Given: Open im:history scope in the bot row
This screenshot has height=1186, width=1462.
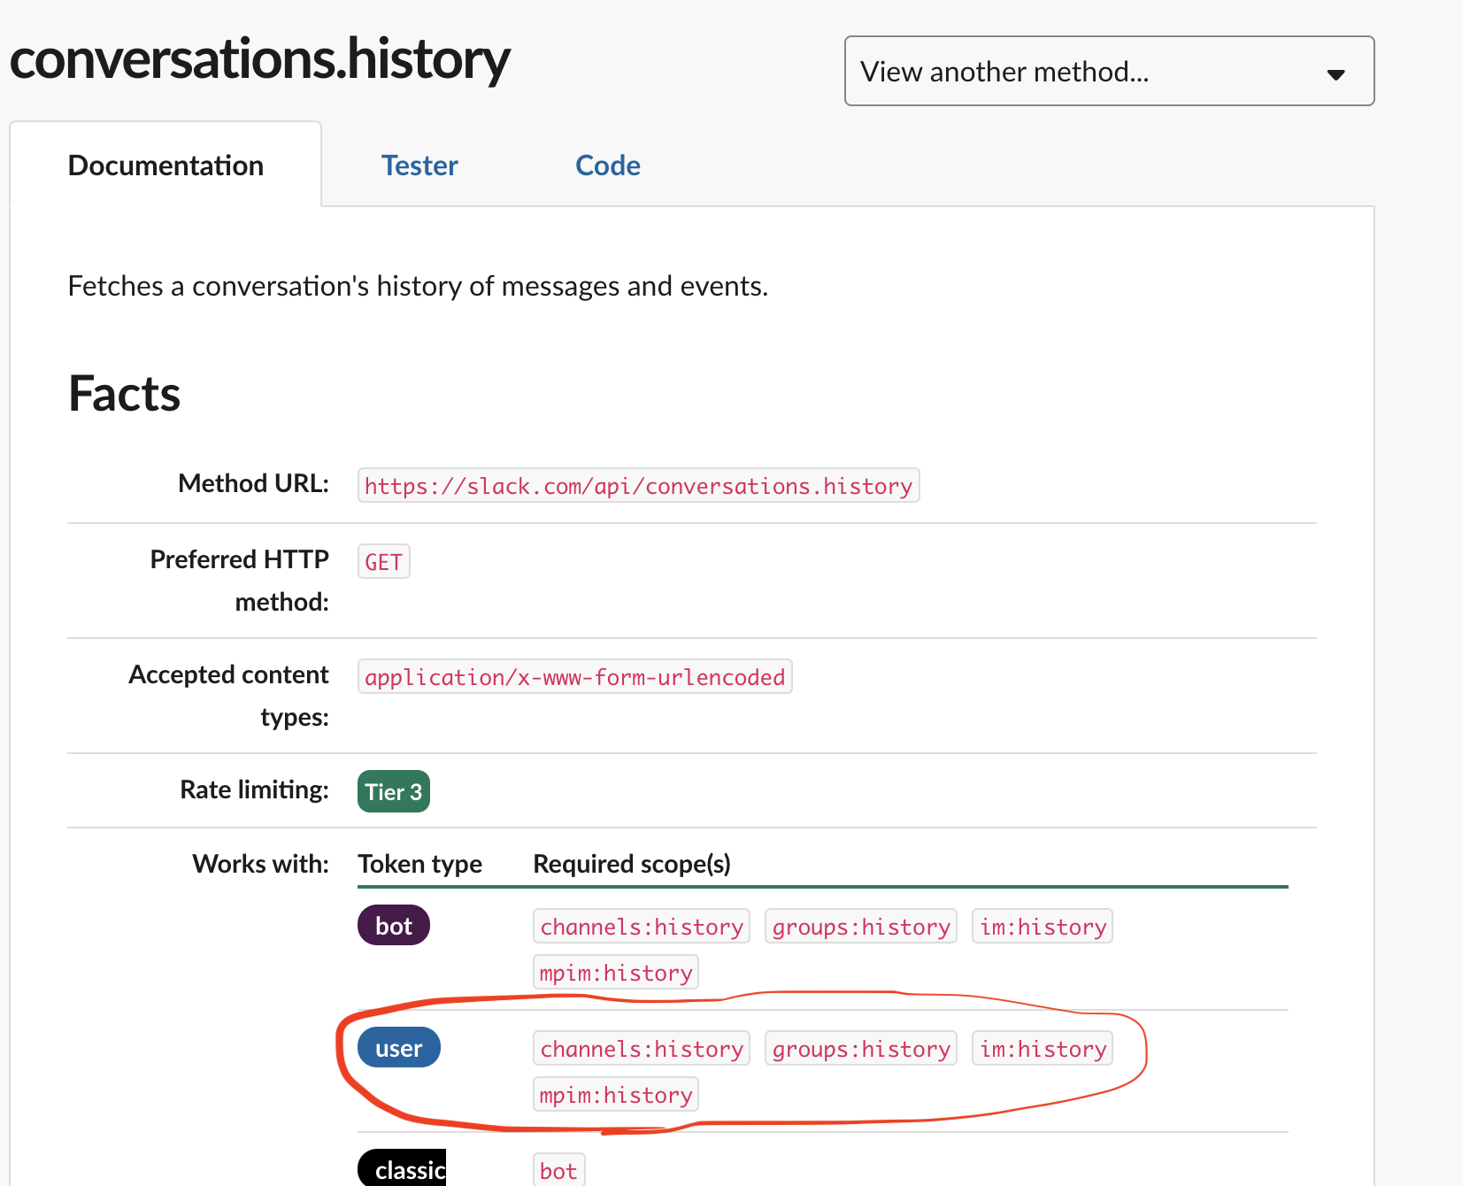Looking at the screenshot, I should click(x=1042, y=927).
